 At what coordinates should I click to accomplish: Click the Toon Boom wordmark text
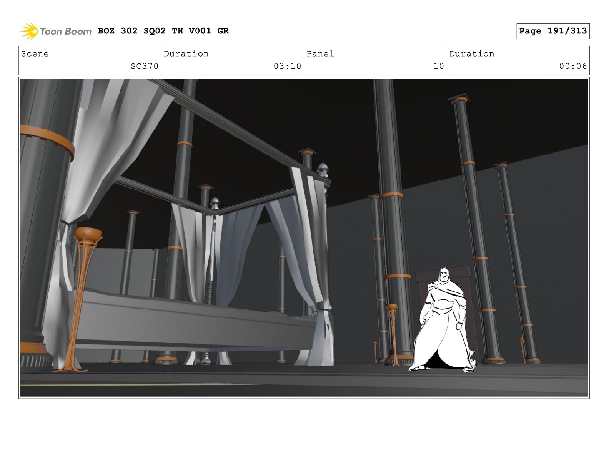pyautogui.click(x=65, y=32)
